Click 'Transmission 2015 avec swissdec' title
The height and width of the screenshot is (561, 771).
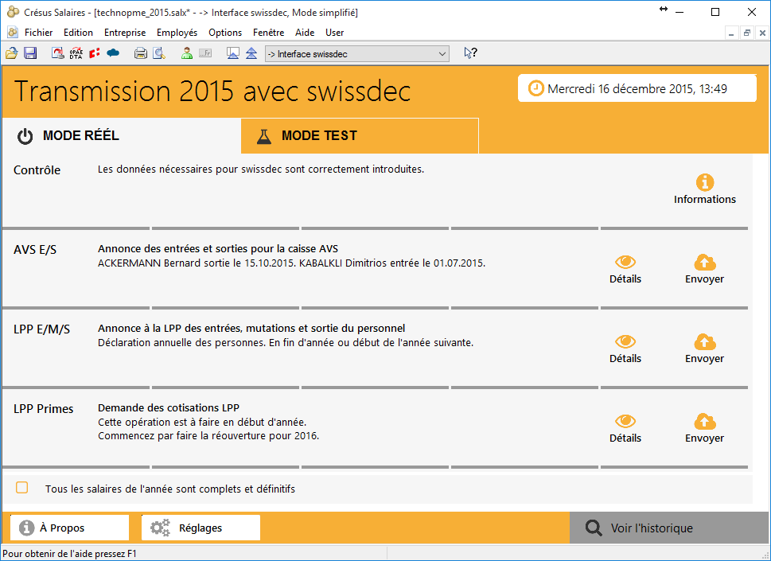[212, 91]
